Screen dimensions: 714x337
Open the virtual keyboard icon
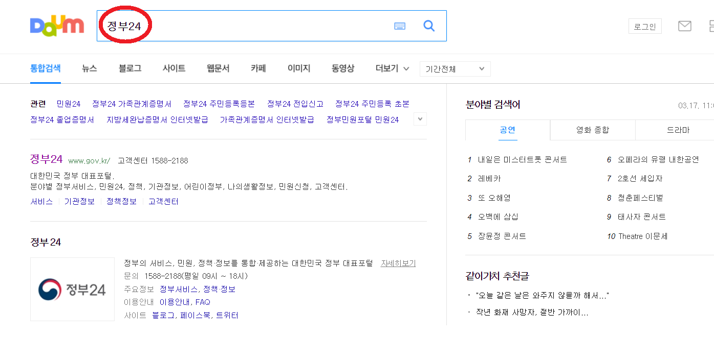point(400,26)
